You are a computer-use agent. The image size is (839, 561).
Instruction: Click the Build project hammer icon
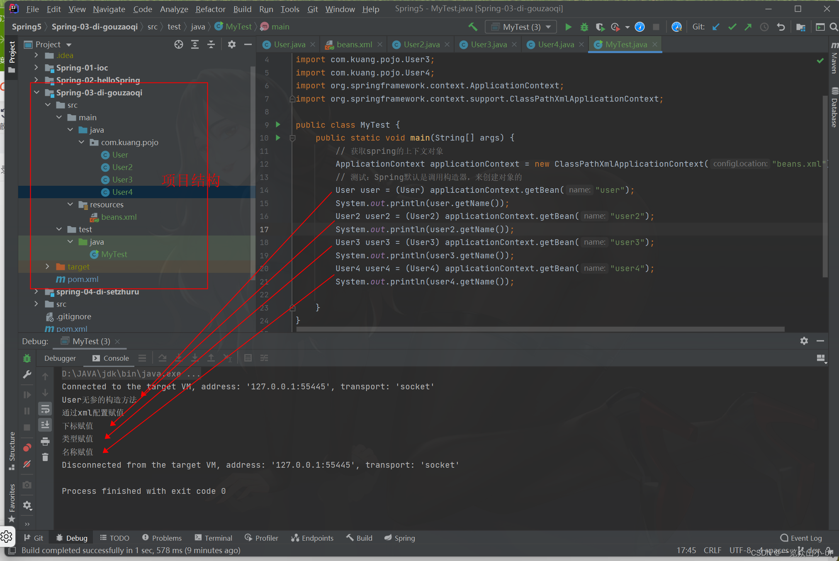click(x=473, y=27)
